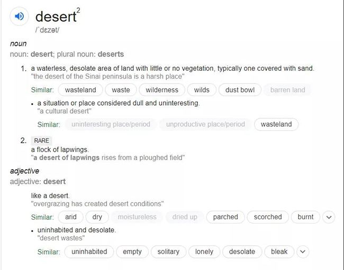Click the 'barren land' synonym chip
This screenshot has height=270, width=344.
tap(287, 90)
